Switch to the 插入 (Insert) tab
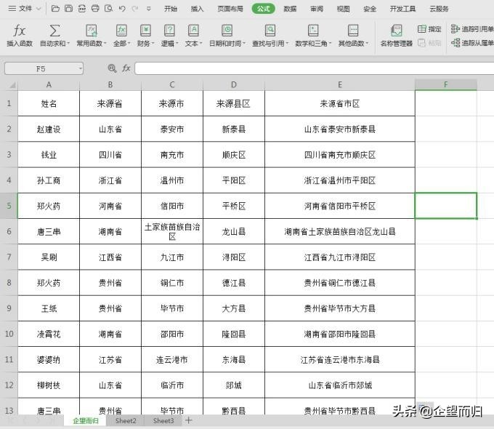Viewport: 494px width, 429px height. [x=197, y=9]
